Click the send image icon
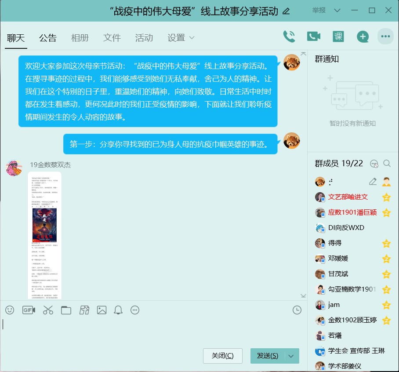 (102, 310)
